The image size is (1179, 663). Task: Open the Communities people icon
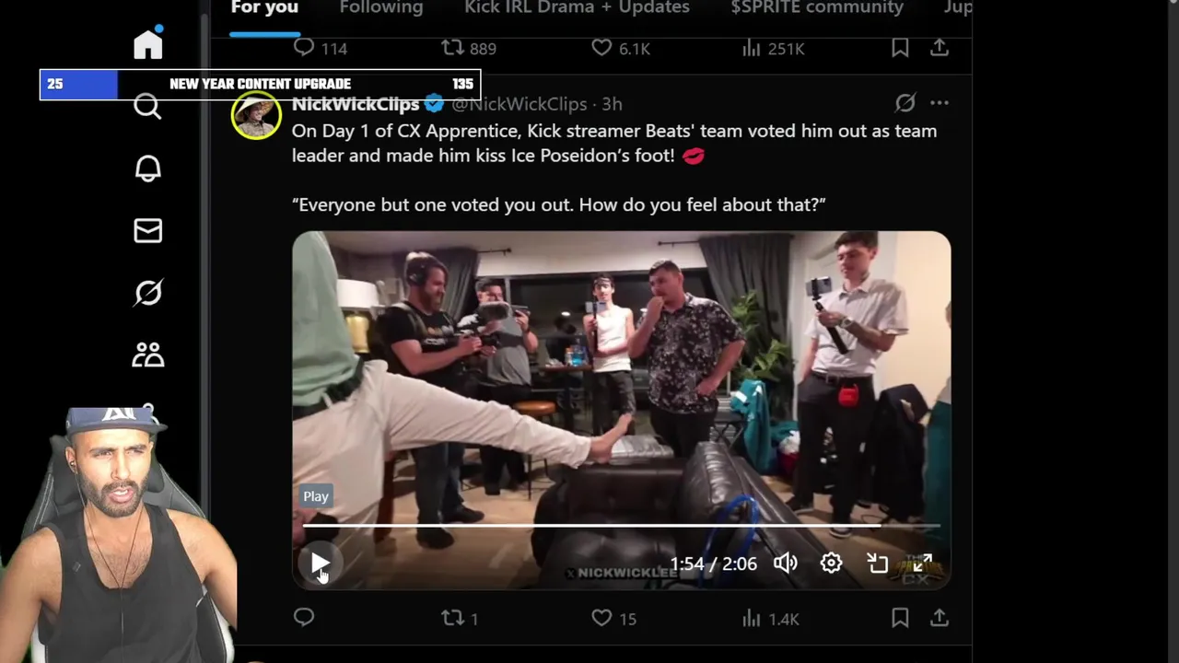148,355
